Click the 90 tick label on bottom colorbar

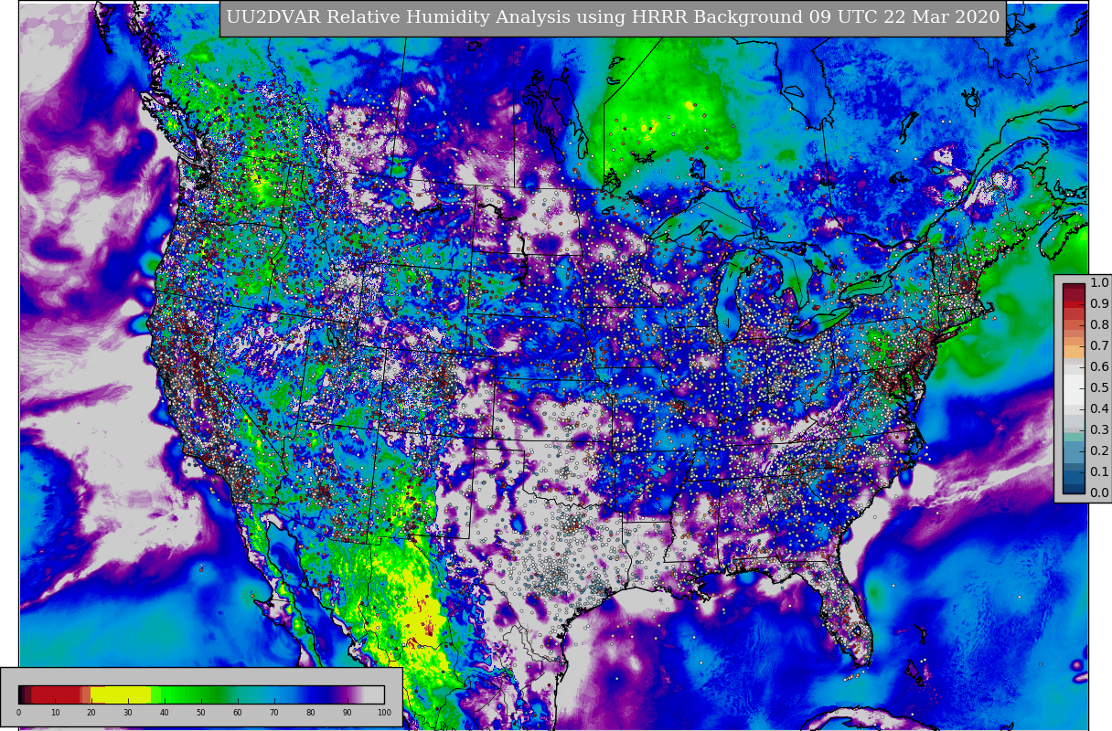(x=347, y=713)
